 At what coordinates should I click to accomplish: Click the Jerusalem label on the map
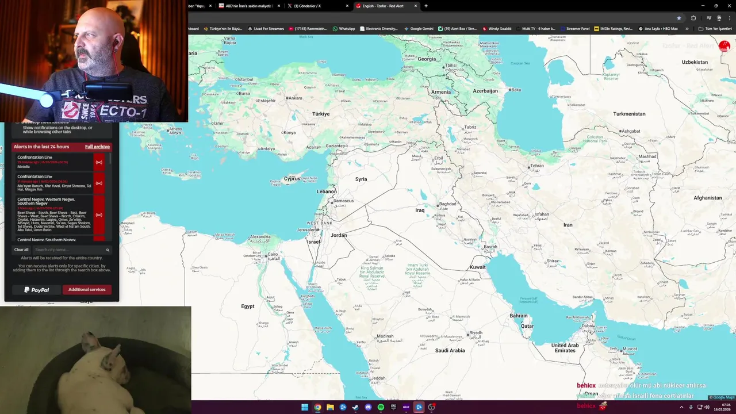click(307, 229)
